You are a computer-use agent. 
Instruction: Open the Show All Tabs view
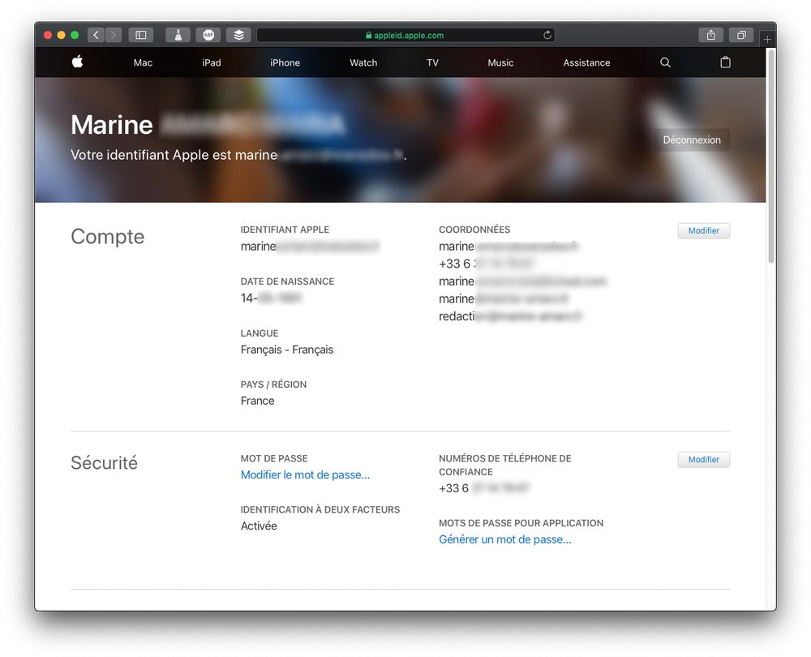741,35
